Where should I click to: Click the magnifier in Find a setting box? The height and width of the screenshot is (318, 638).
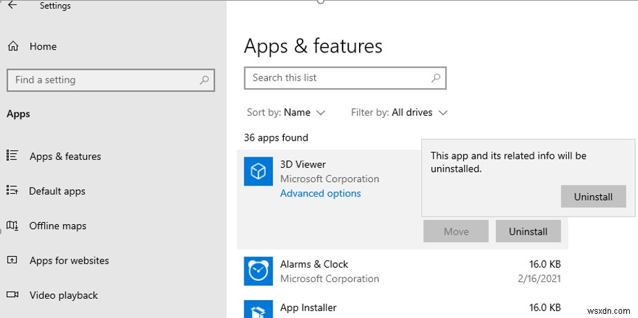click(204, 80)
